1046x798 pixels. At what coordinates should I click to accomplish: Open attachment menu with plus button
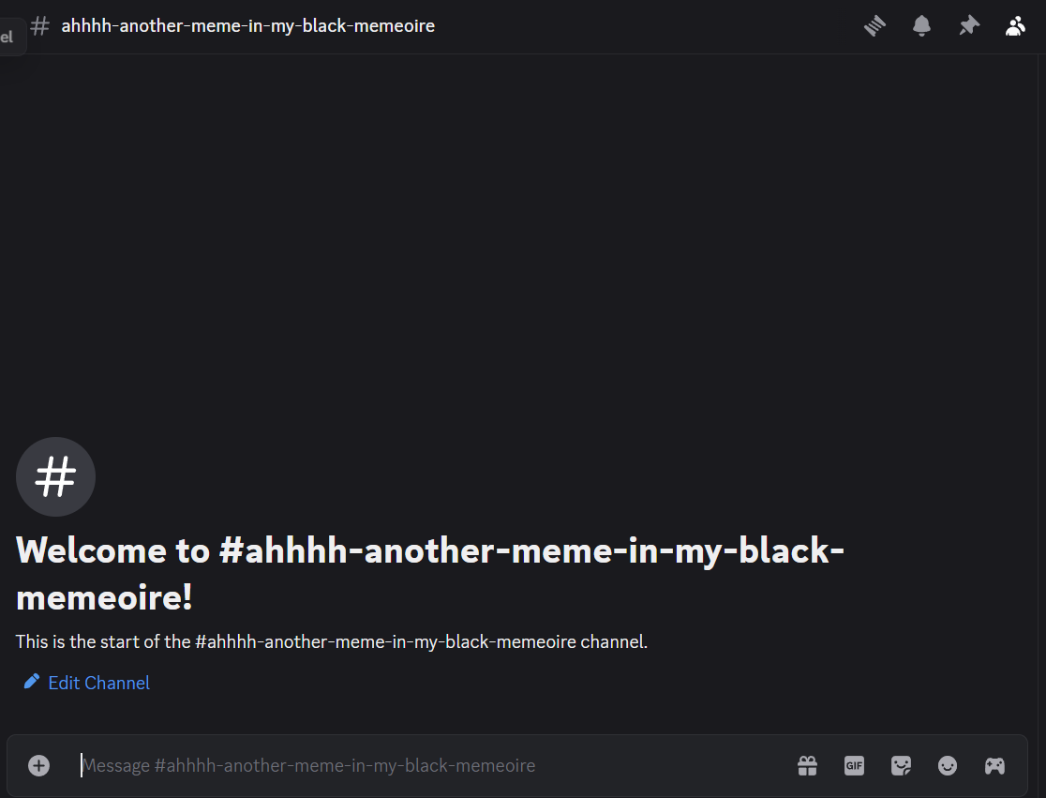click(x=38, y=765)
